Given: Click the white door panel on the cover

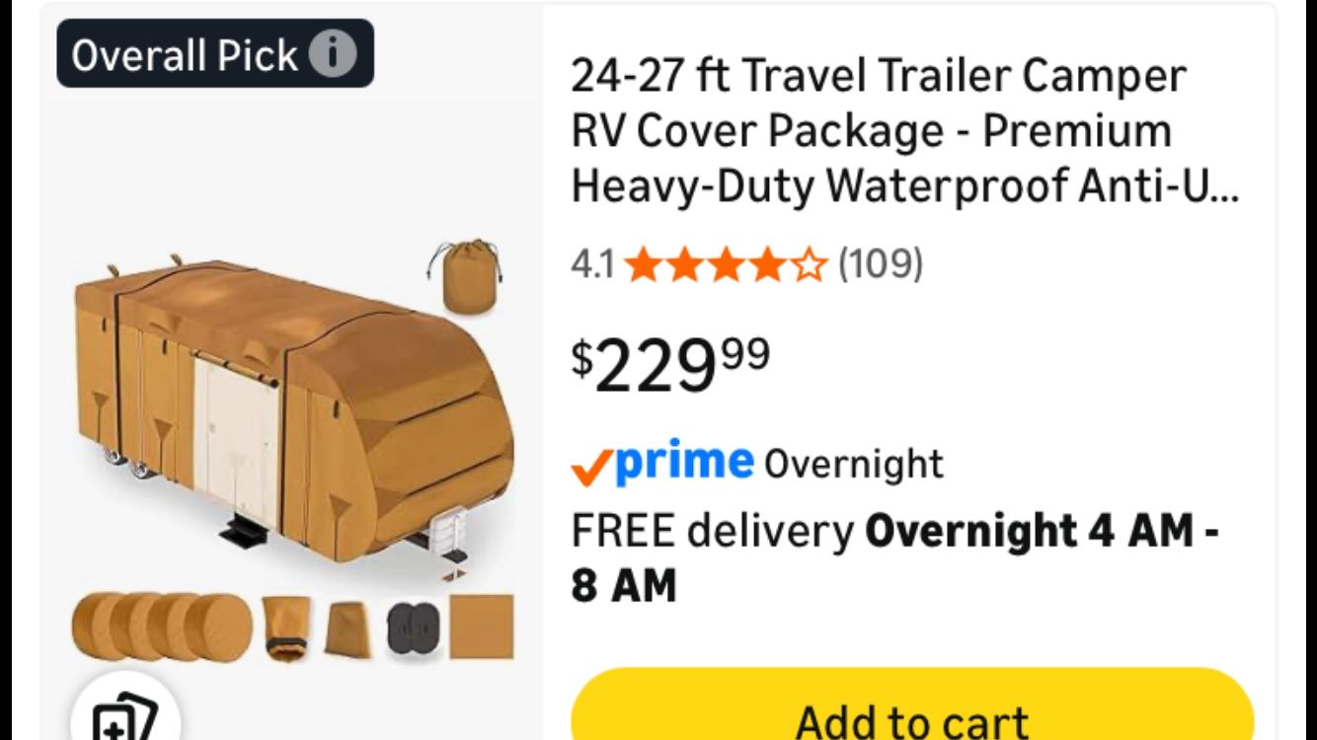Looking at the screenshot, I should tap(236, 436).
